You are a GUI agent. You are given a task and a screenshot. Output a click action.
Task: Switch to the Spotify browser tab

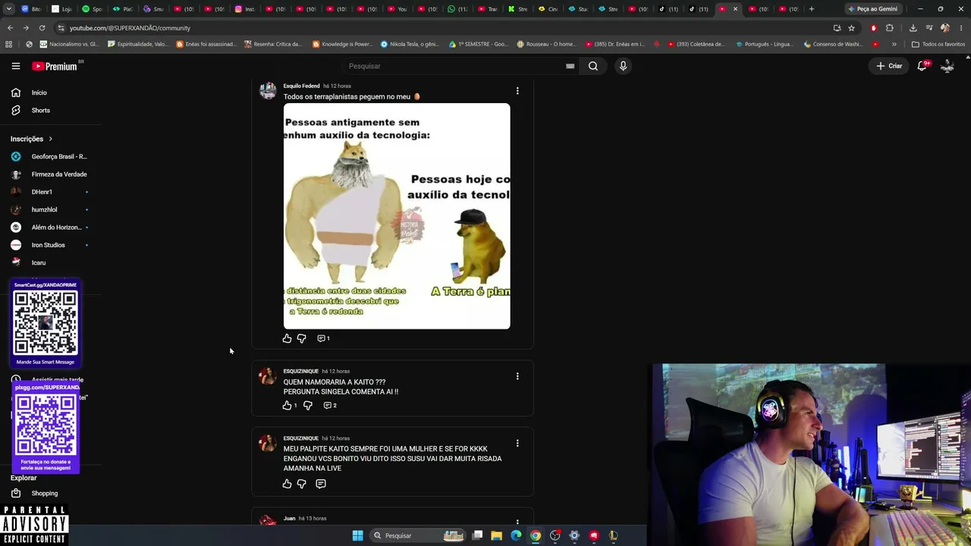[x=92, y=9]
